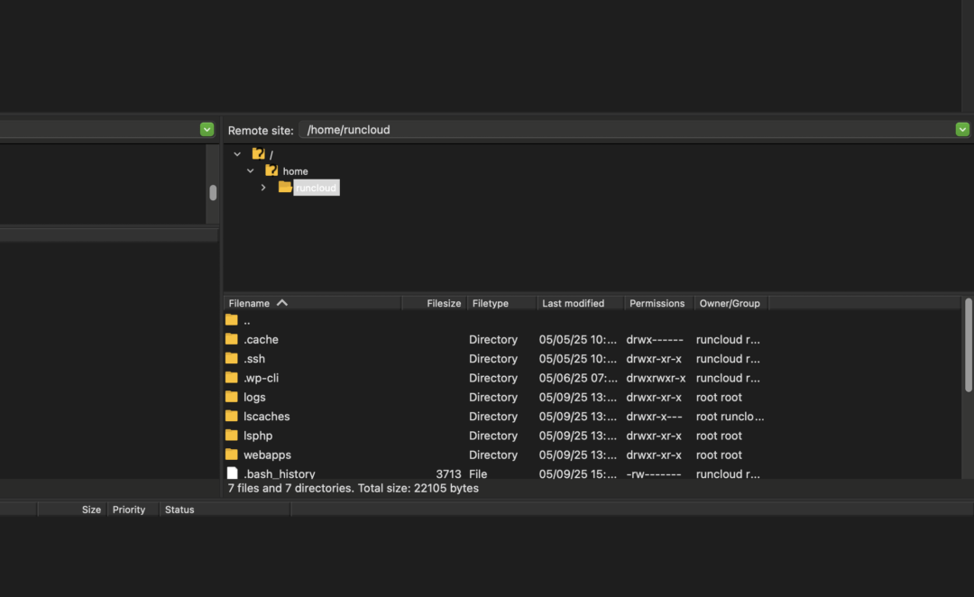Click the local tree scrollbar thumb
974x597 pixels.
[213, 193]
